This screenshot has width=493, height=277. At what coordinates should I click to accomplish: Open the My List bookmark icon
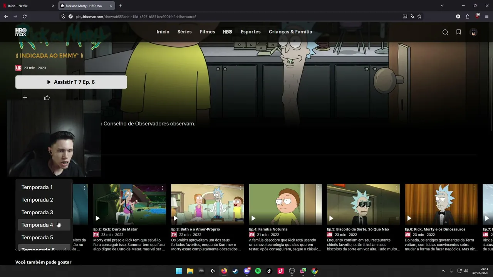pyautogui.click(x=458, y=32)
